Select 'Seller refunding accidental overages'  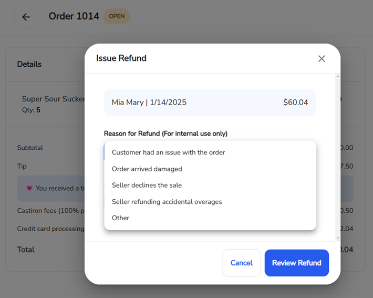click(x=210, y=202)
